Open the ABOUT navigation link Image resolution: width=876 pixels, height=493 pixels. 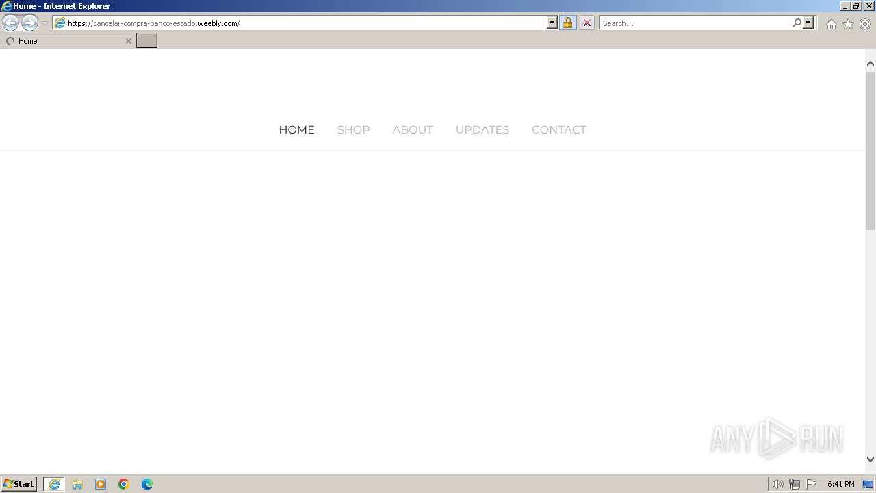point(413,129)
